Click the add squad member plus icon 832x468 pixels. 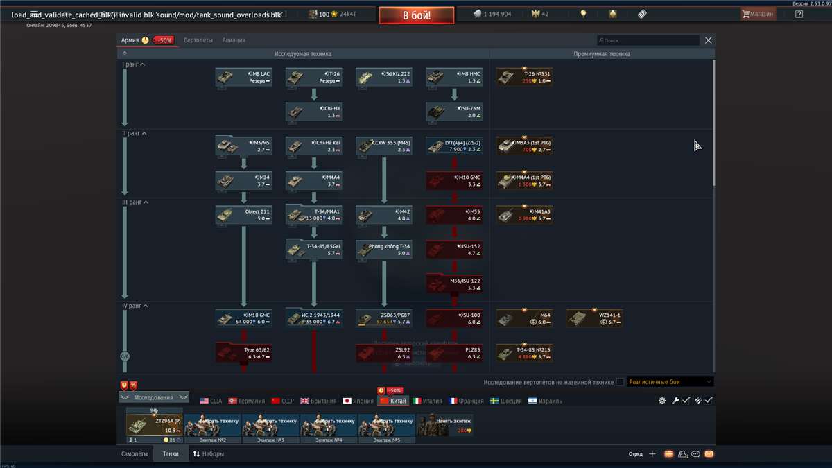pyautogui.click(x=652, y=454)
